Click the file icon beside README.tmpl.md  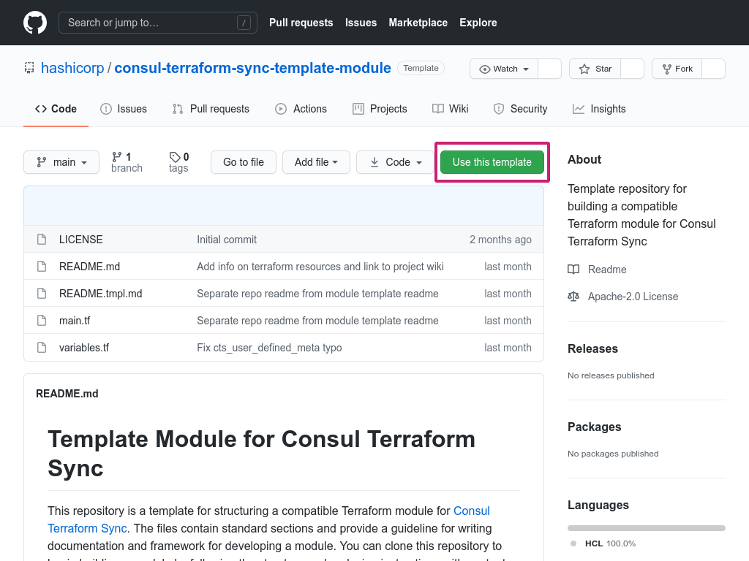(42, 294)
